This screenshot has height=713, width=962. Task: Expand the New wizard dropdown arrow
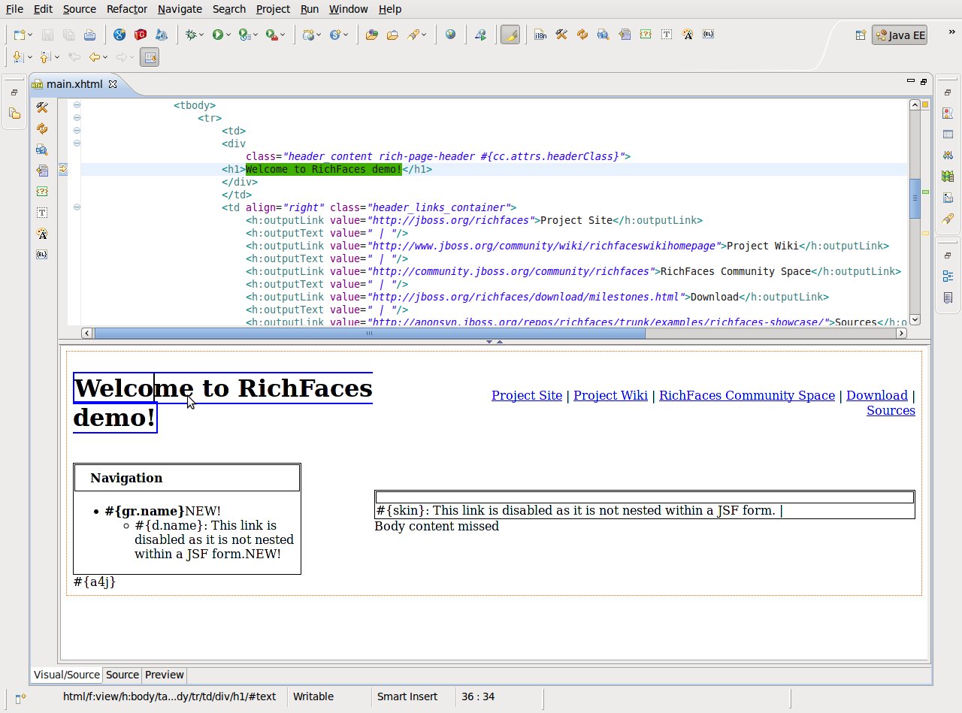(x=30, y=35)
